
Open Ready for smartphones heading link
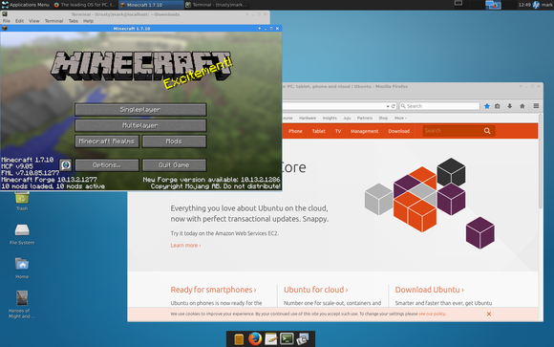coord(213,290)
